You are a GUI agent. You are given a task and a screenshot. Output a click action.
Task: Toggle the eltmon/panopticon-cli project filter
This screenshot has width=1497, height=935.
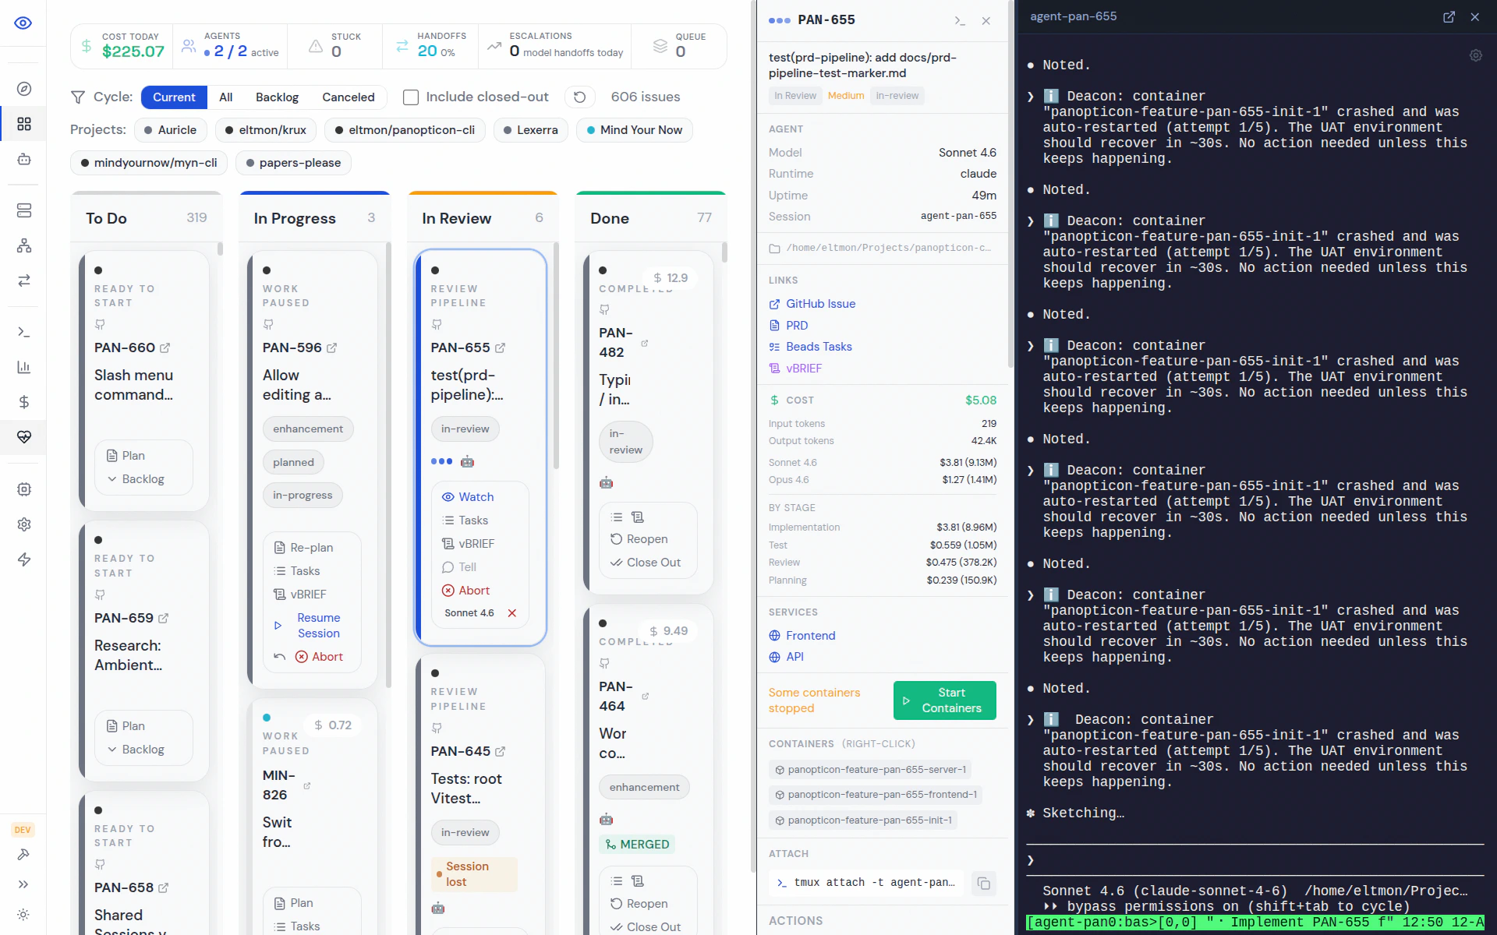[405, 130]
